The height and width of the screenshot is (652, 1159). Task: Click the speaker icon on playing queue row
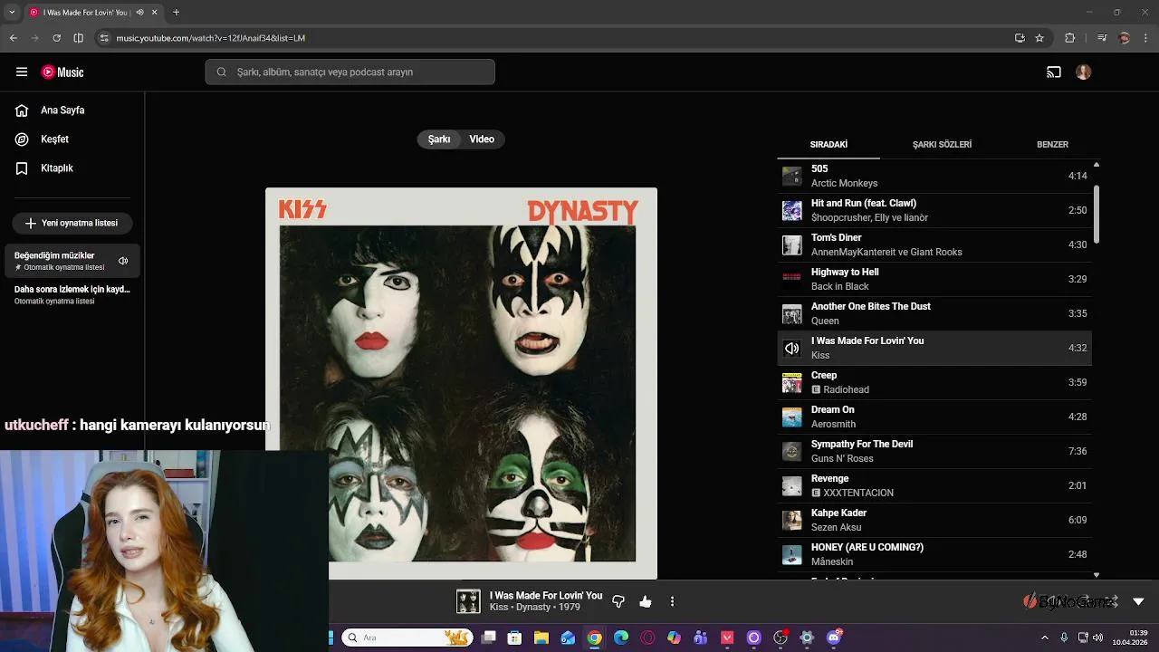pos(792,349)
